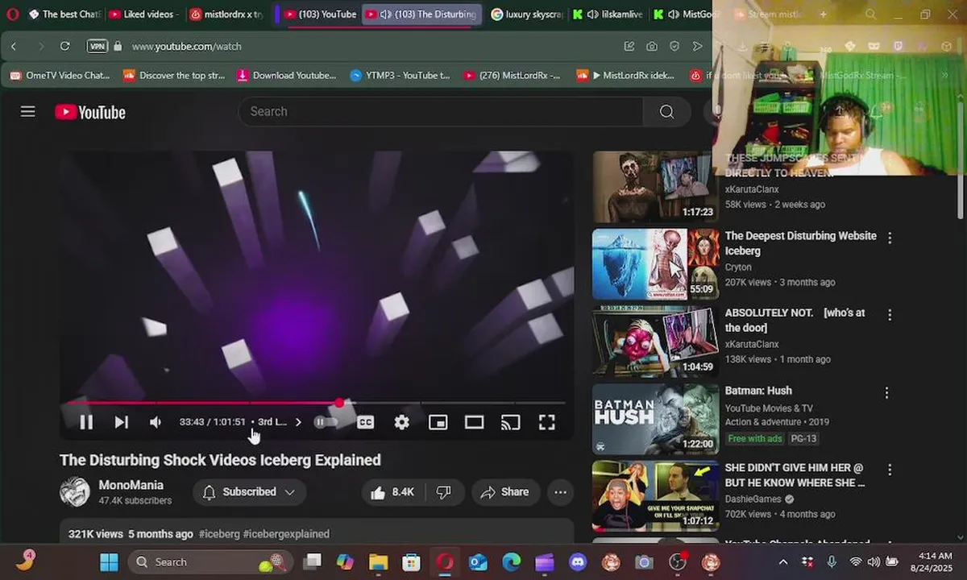Viewport: 967px width, 580px height.
Task: Cast video to a TV device
Action: tap(510, 422)
